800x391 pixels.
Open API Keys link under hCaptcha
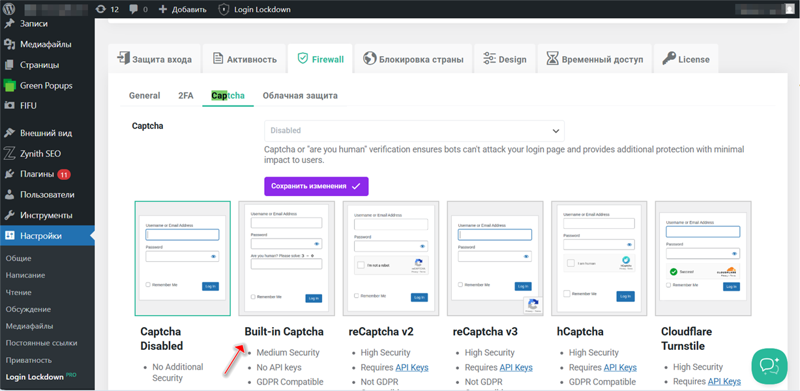[x=620, y=367]
